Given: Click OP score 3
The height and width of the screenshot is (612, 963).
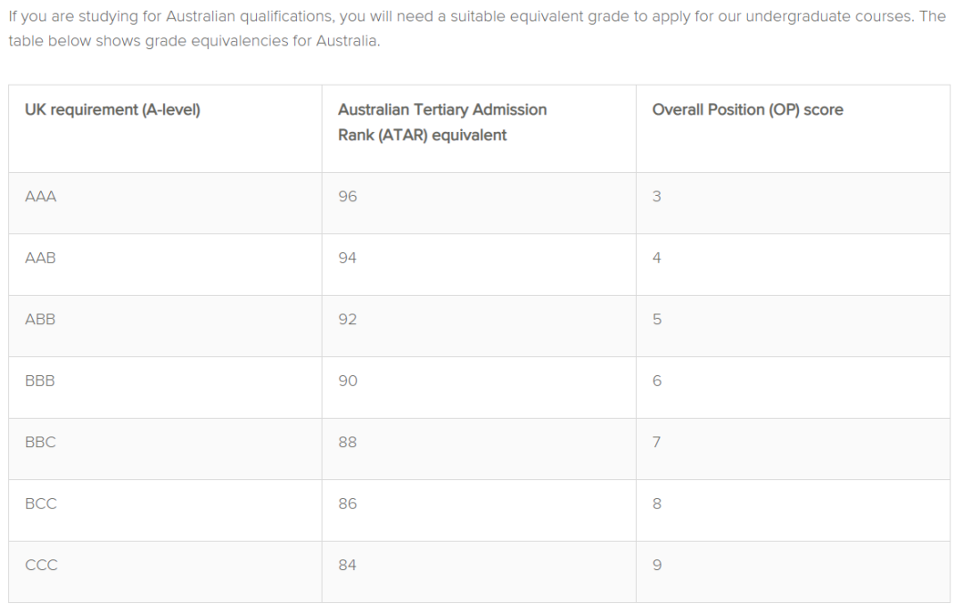Looking at the screenshot, I should (x=656, y=197).
